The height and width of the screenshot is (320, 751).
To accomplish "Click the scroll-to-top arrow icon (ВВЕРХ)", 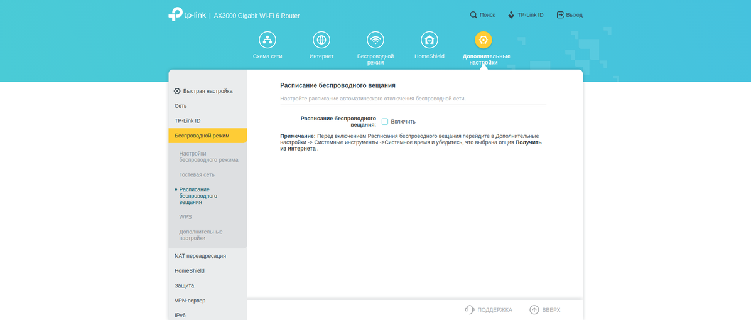I will (x=534, y=309).
